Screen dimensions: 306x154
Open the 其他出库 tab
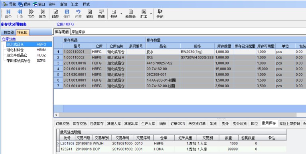[131, 124]
